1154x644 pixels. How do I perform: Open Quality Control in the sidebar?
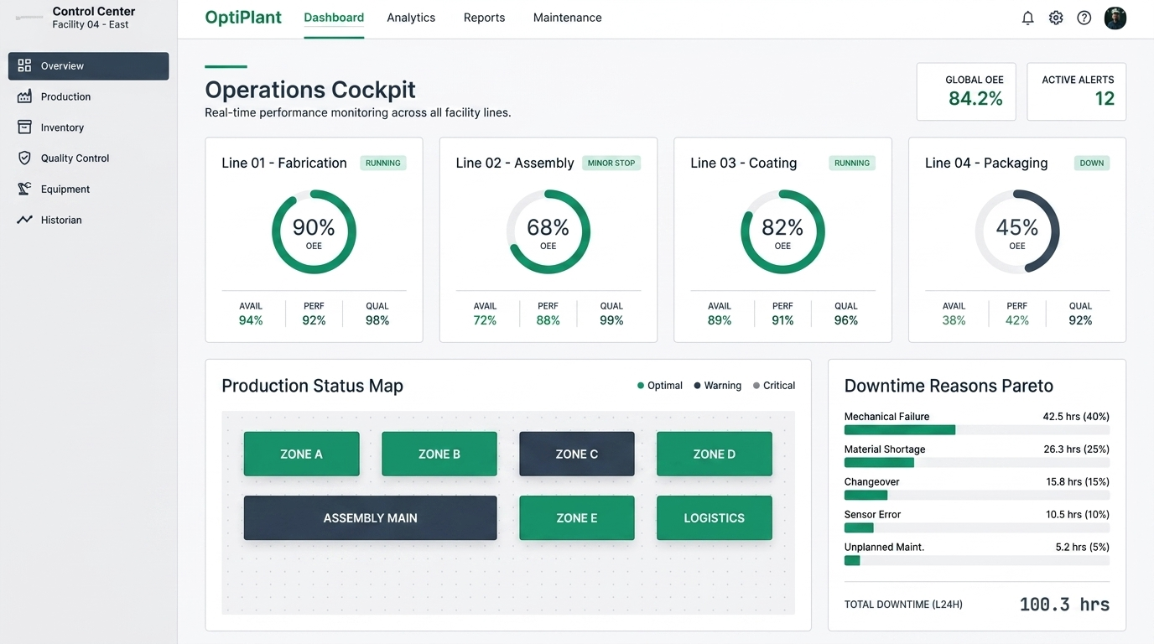[x=89, y=158]
